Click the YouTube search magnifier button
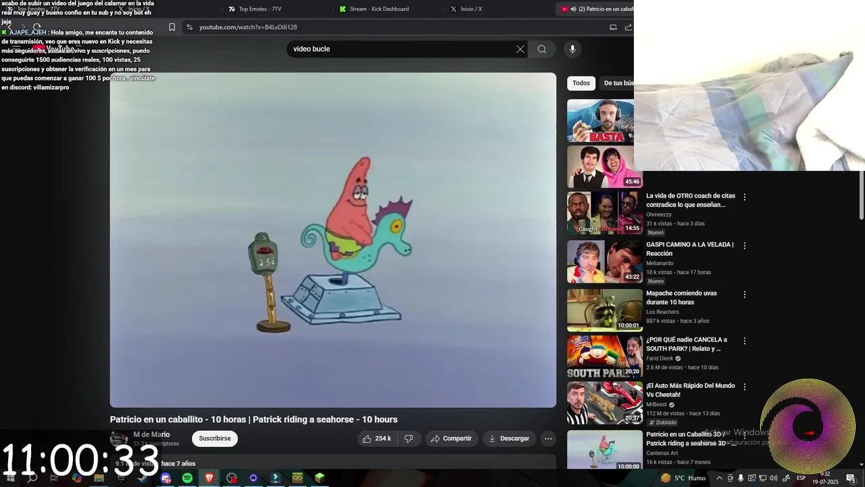The image size is (865, 487). 541,49
